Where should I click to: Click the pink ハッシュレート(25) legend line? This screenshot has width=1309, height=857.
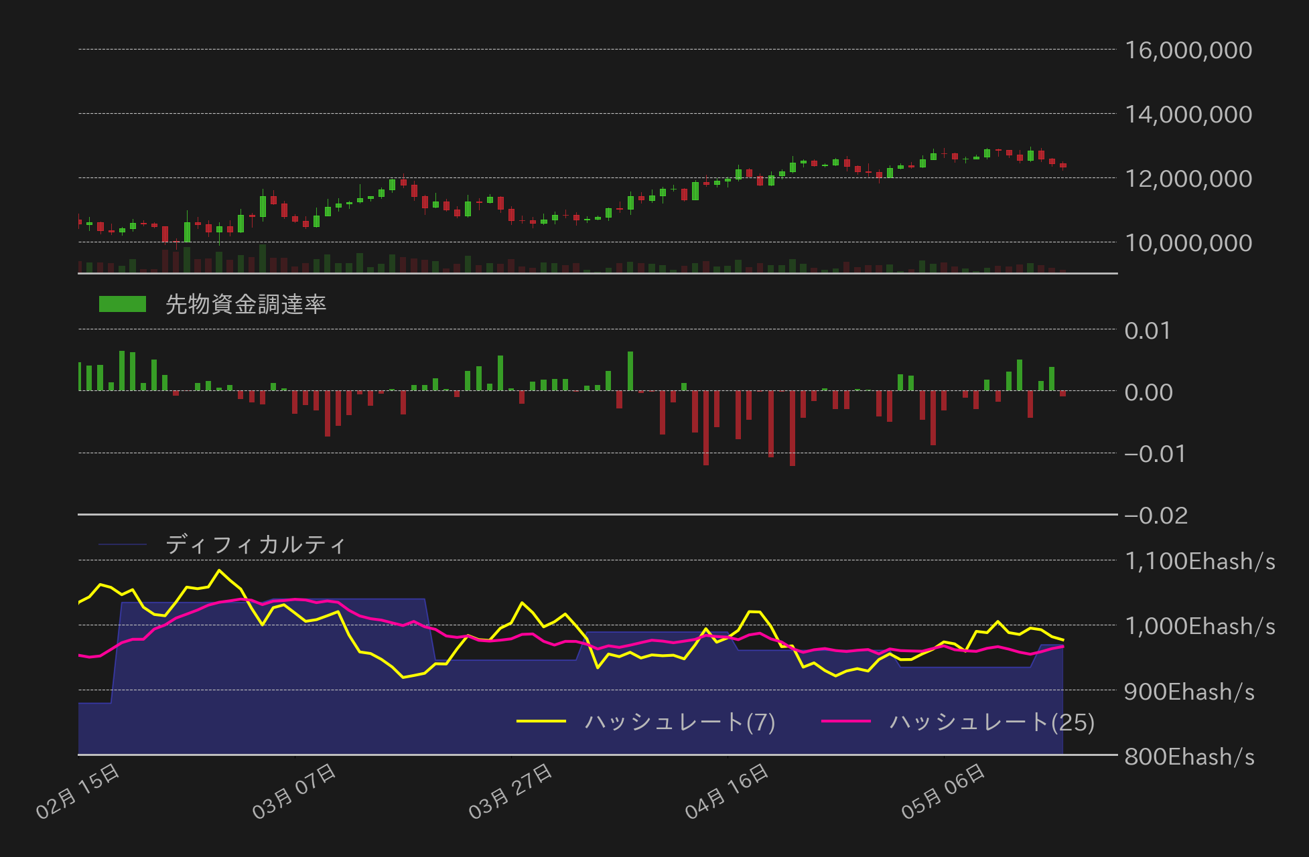pos(846,721)
